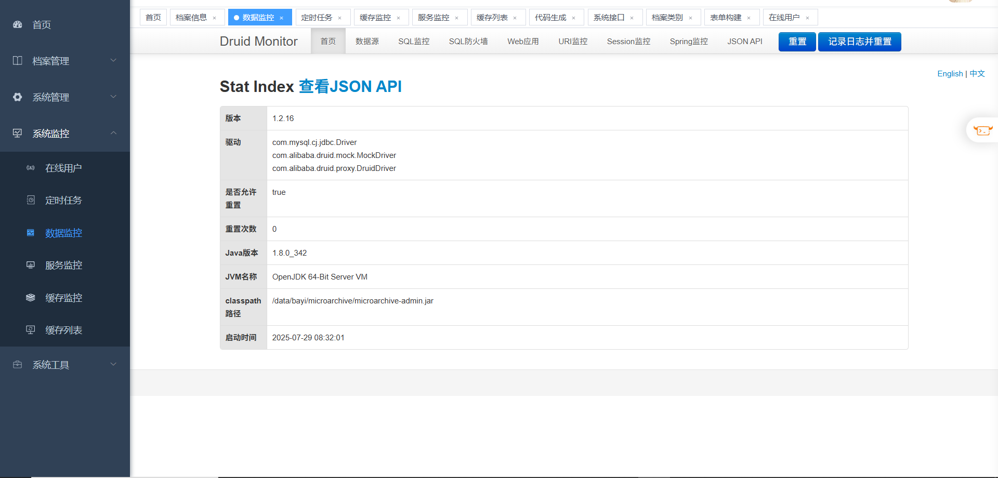The height and width of the screenshot is (478, 998).
Task: Click the 服务监控 monitor icon
Action: (31, 265)
